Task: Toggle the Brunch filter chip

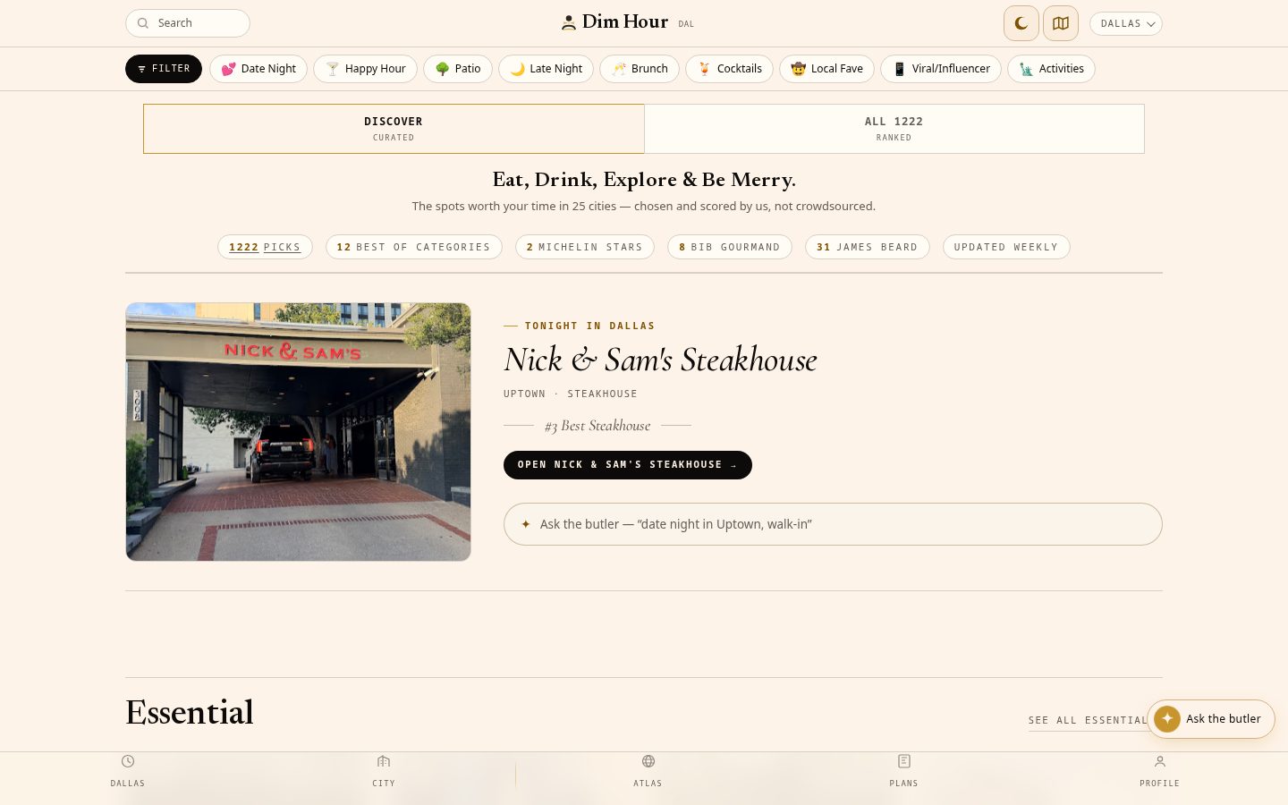Action: (x=640, y=69)
